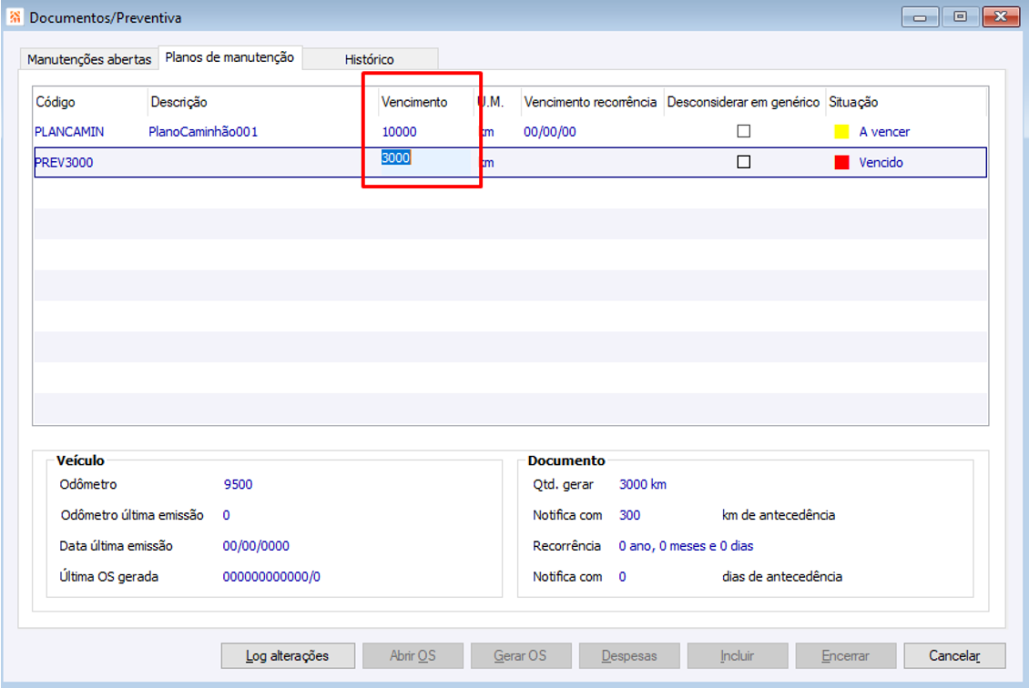Image resolution: width=1029 pixels, height=688 pixels.
Task: Minimize the Documentos/Preventiva window
Action: (x=920, y=16)
